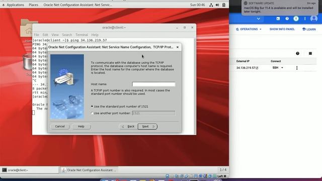
Task: Open the Learn panel
Action: [309, 29]
